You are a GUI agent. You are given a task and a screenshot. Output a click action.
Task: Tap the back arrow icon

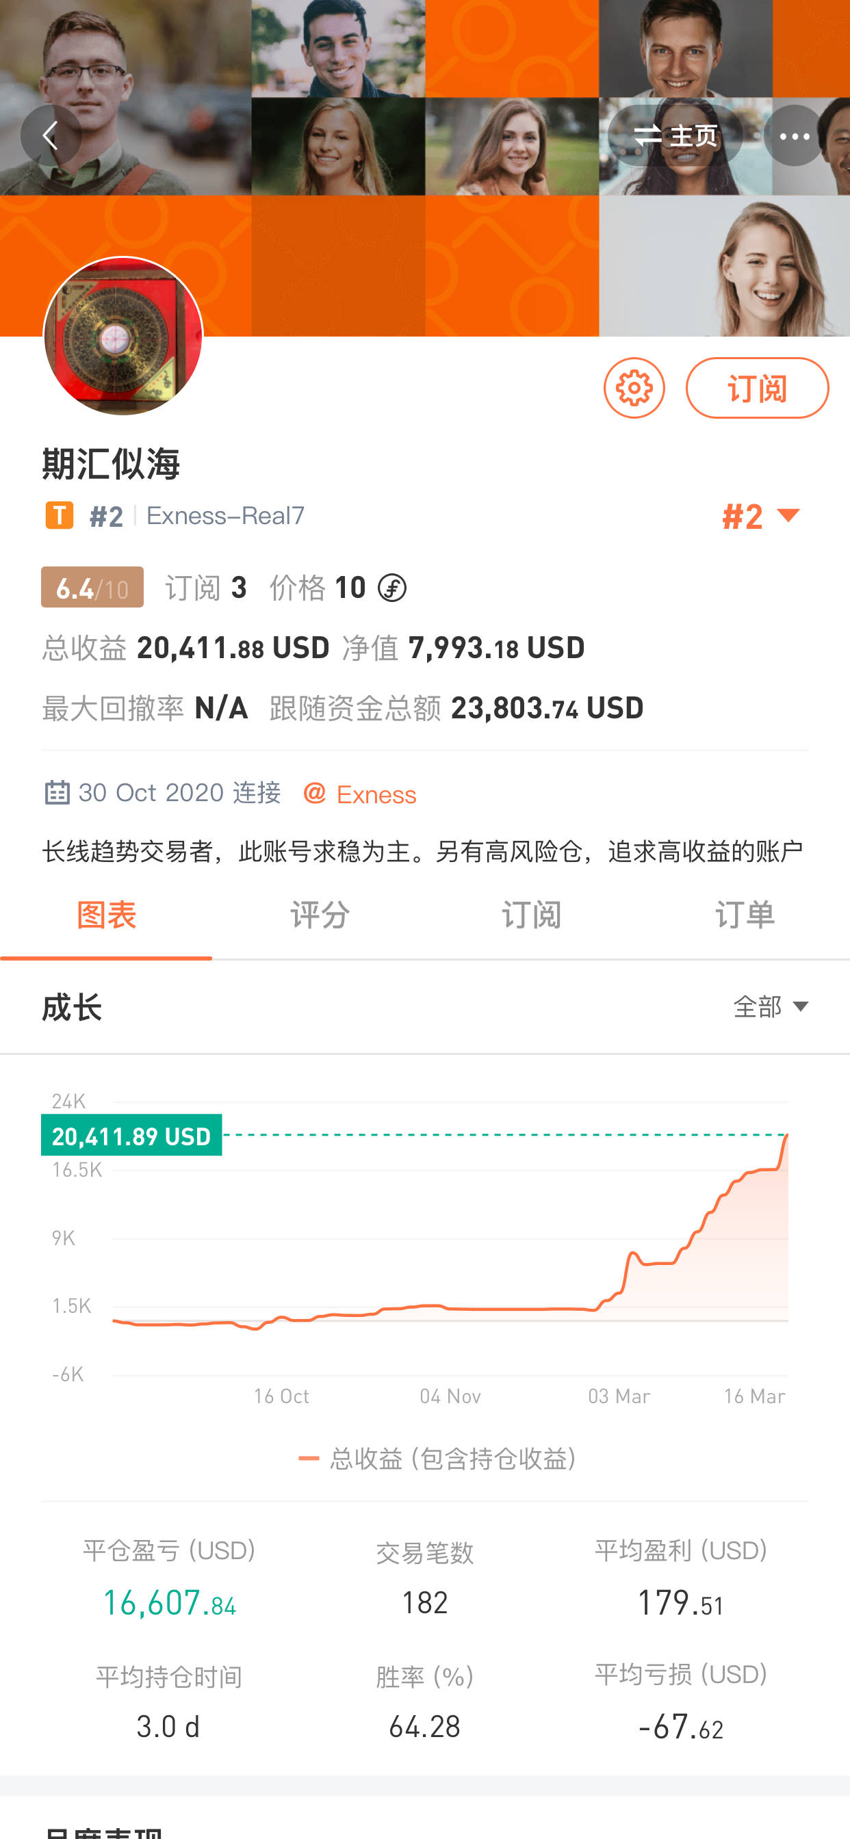[x=50, y=135]
